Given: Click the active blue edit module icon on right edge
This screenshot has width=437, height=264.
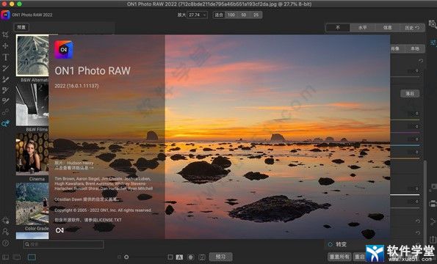Looking at the screenshot, I should coord(433,43).
